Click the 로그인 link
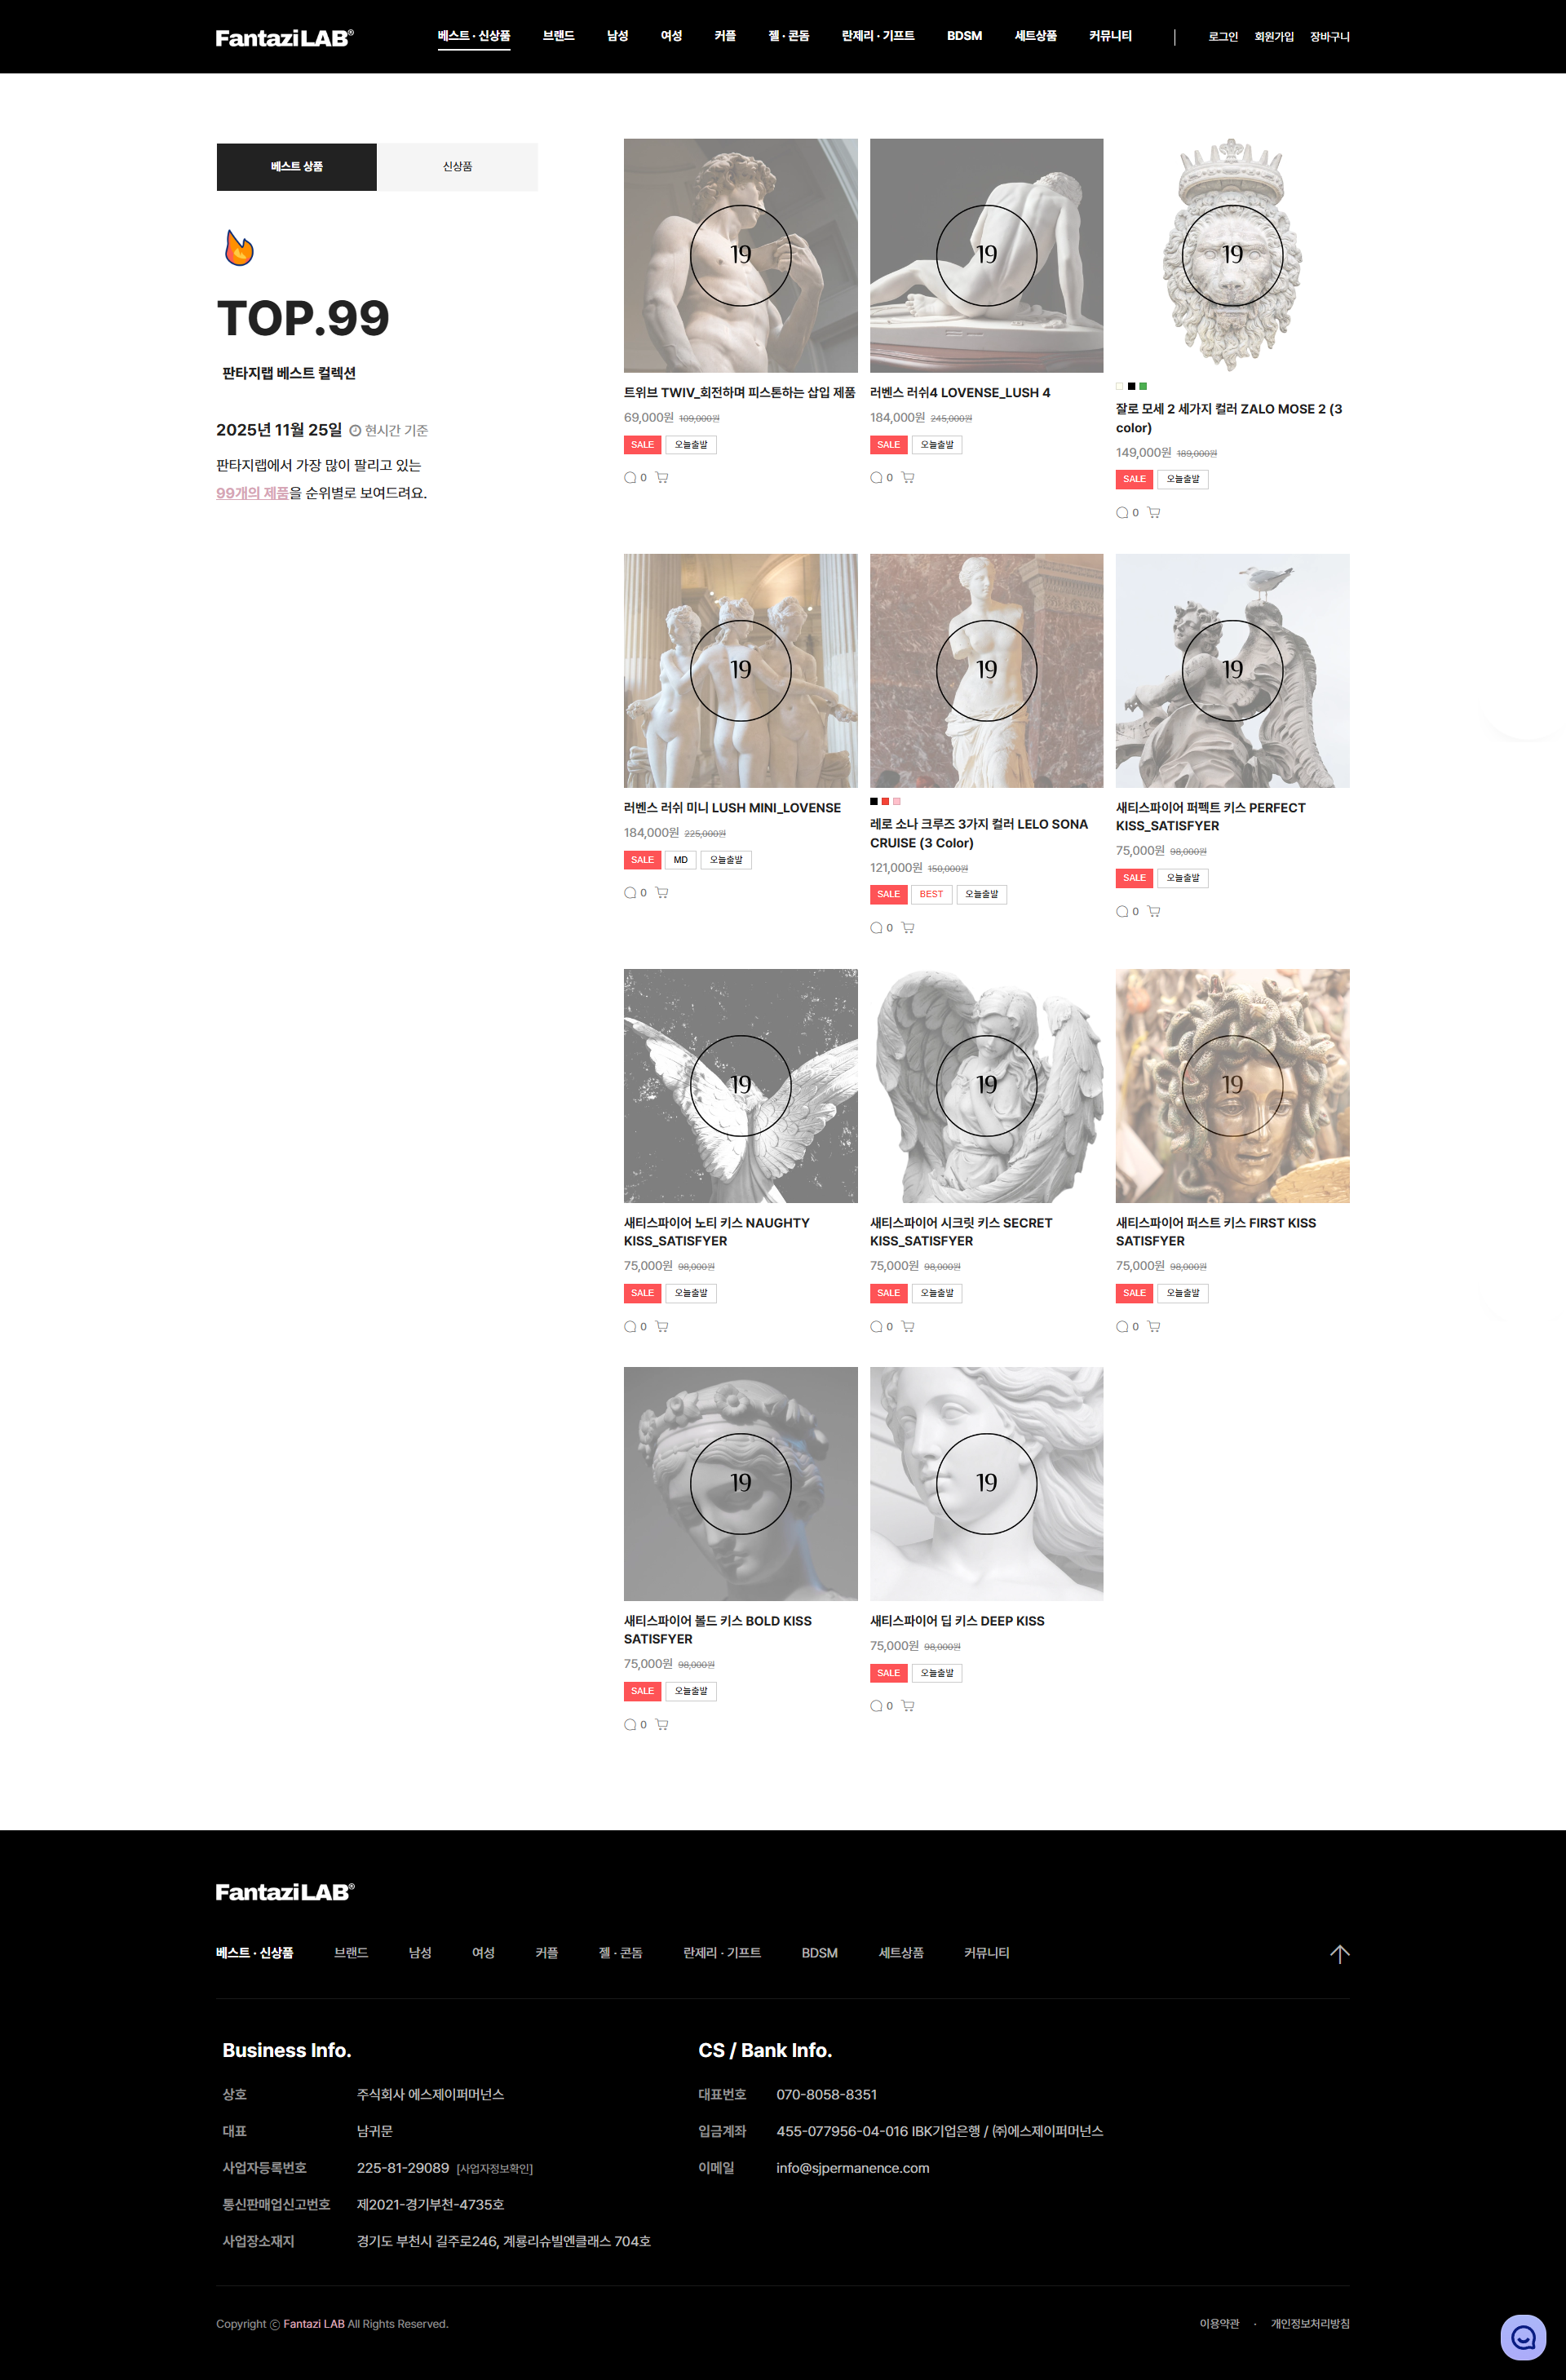Viewport: 1566px width, 2380px height. [1223, 37]
